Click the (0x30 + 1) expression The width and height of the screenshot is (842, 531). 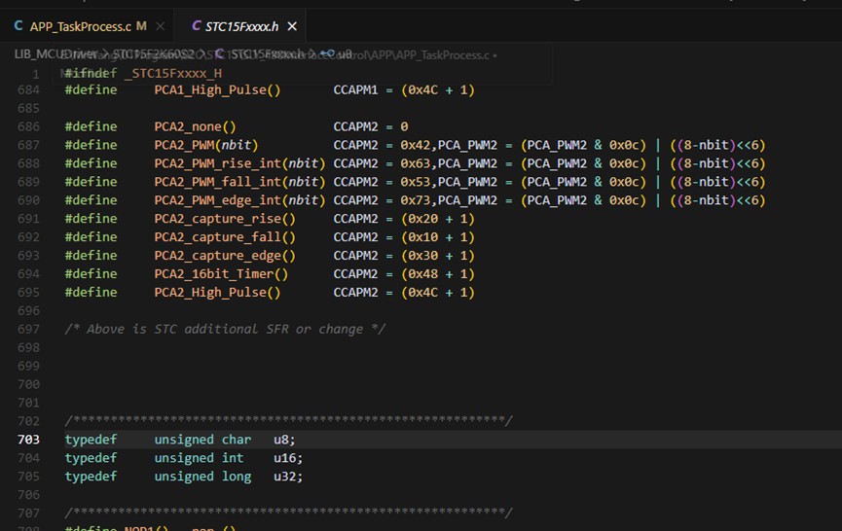438,256
